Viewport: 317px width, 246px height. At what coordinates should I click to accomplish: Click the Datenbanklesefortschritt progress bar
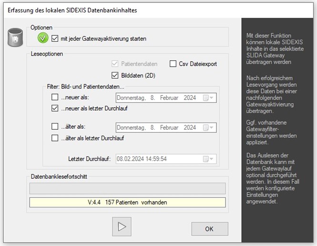[127, 189]
